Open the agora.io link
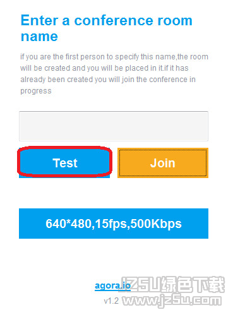The image size is (233, 317). 112,286
